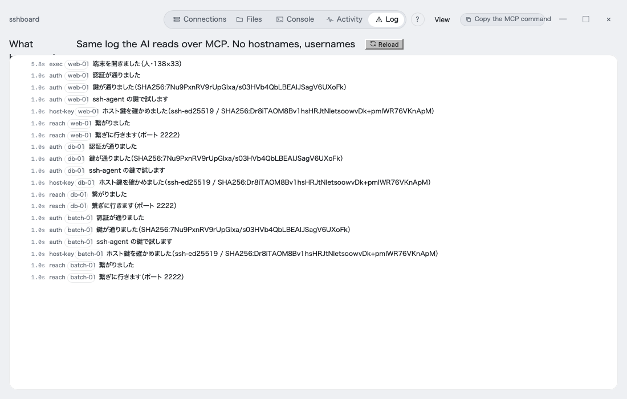Select the 端末を開きました(人・138×33) log message
This screenshot has width=627, height=399.
[137, 64]
